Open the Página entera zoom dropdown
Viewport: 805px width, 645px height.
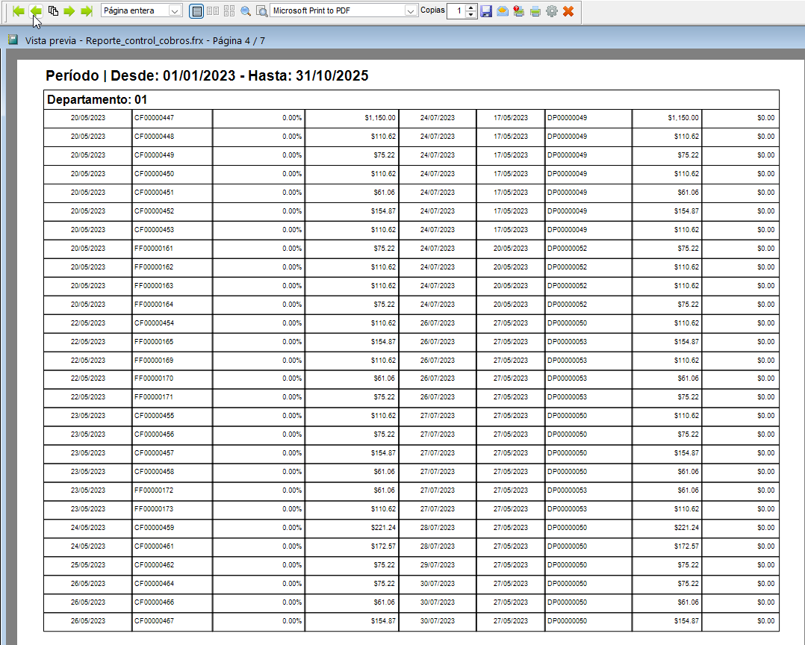point(175,10)
